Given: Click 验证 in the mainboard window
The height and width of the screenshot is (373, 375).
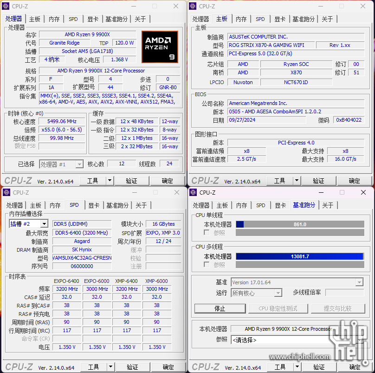Looking at the screenshot, I should (x=319, y=181).
